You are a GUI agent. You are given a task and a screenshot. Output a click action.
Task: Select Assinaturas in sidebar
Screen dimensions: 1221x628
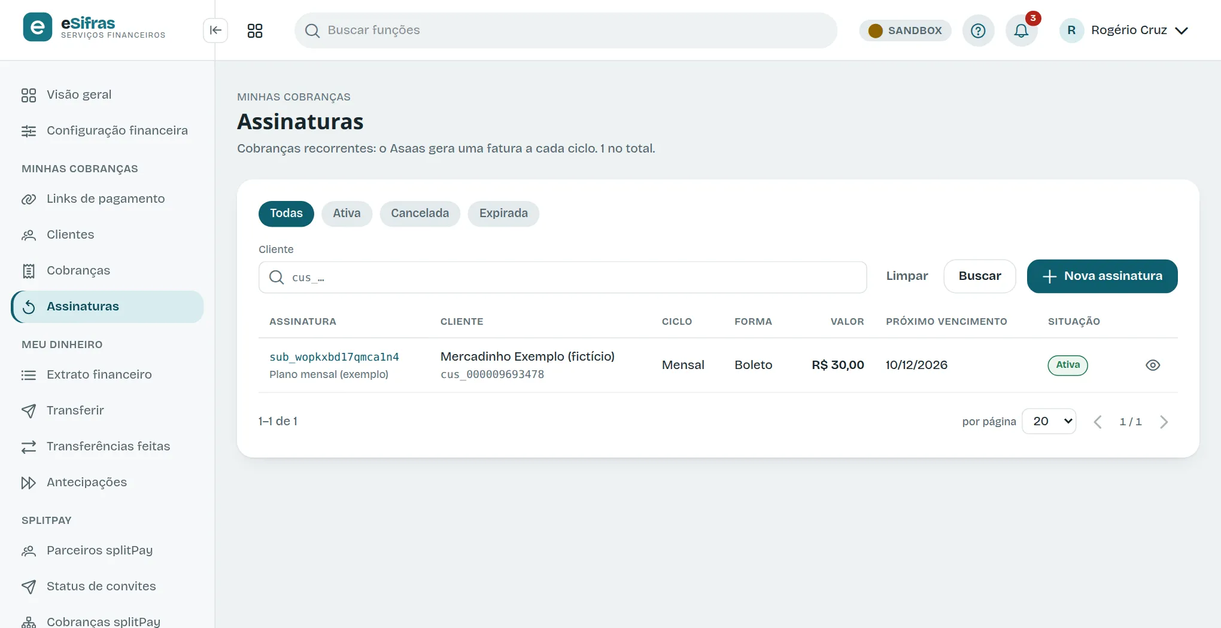107,307
